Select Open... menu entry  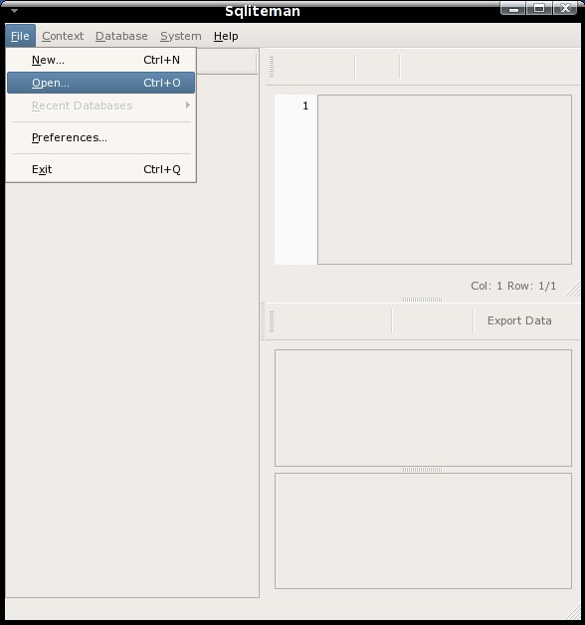[x=101, y=83]
